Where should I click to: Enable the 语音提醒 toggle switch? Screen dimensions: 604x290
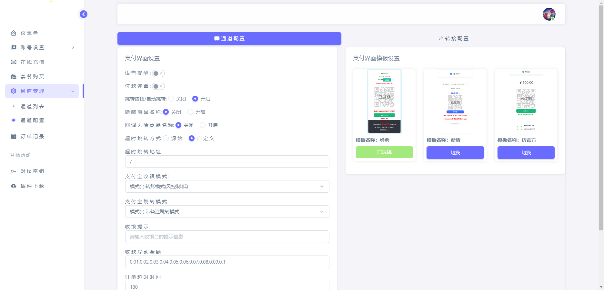[158, 73]
